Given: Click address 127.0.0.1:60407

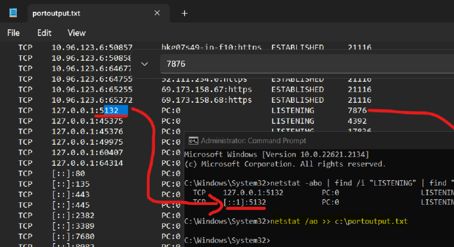Looking at the screenshot, I should [x=87, y=152].
